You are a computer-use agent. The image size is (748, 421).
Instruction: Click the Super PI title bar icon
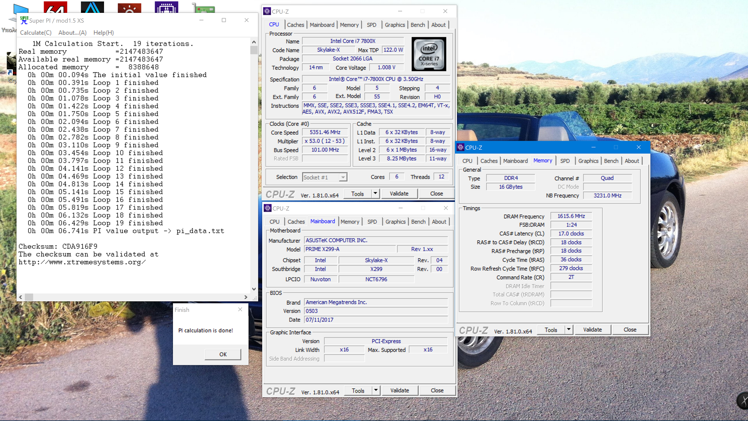(x=24, y=20)
